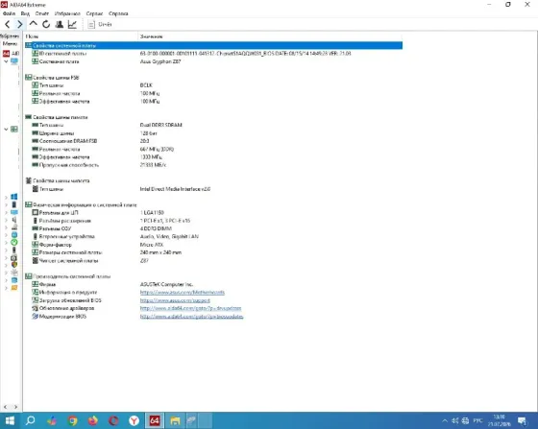Expand the server tower node in the tree
Viewport: 538px width, 429px height.
(x=6, y=205)
